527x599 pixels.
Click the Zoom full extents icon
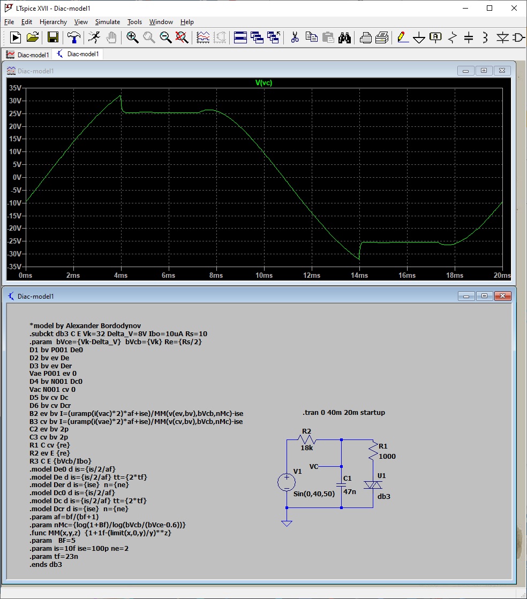coord(182,37)
